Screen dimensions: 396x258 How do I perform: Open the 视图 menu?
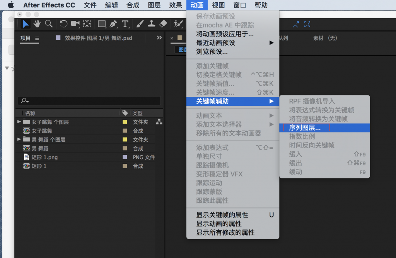(x=218, y=5)
